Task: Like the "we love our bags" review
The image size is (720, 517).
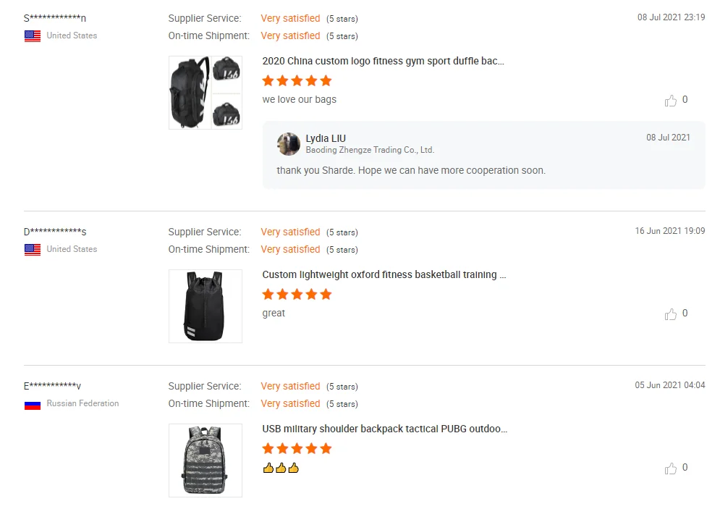Action: point(671,101)
